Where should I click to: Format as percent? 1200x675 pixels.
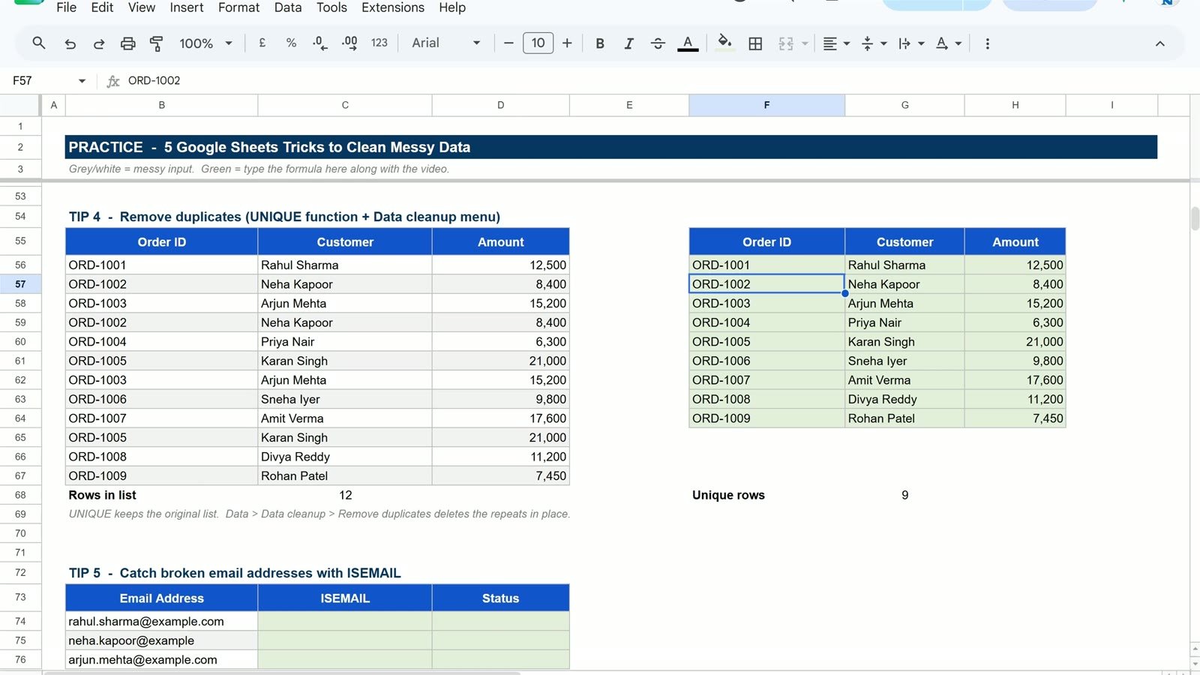click(291, 43)
